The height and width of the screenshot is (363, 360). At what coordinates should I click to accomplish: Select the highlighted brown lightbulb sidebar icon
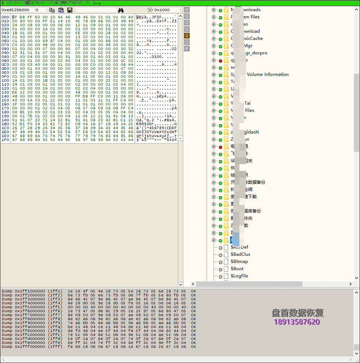click(x=187, y=36)
